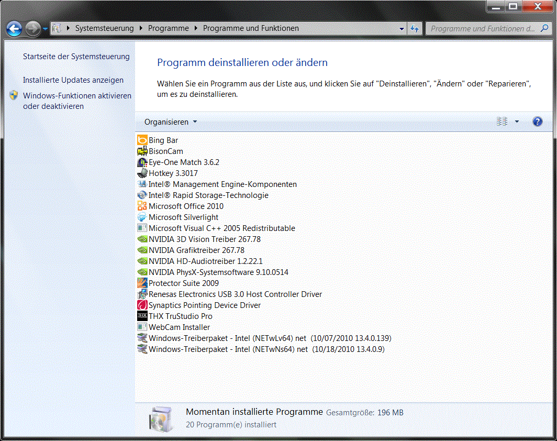Screen dimensions: 557x441
Task: Click the control panel icon in address bar
Action: (x=57, y=28)
